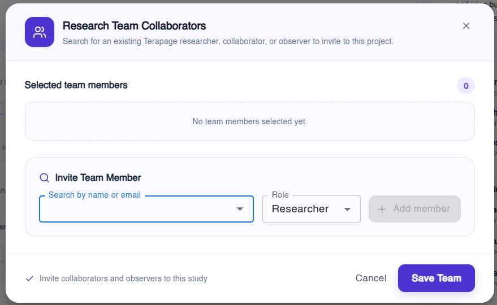The image size is (497, 305).
Task: Click the 'Invite Team Member' heading text
Action: pos(98,178)
